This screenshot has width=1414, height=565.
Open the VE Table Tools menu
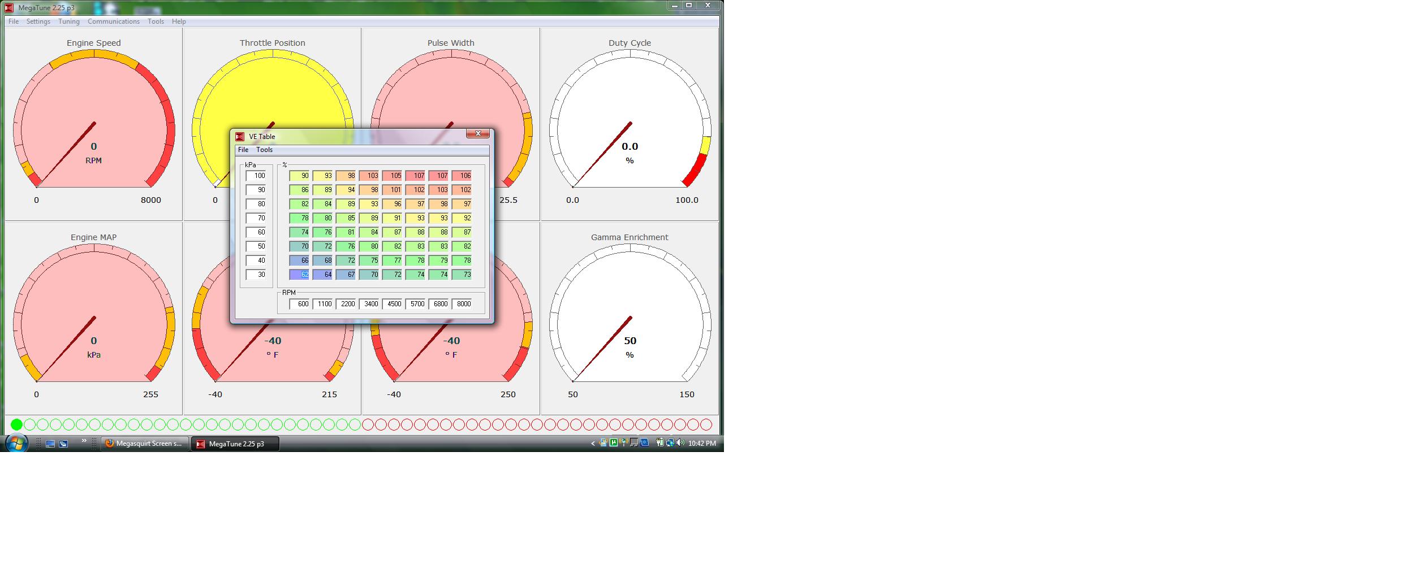tap(264, 150)
